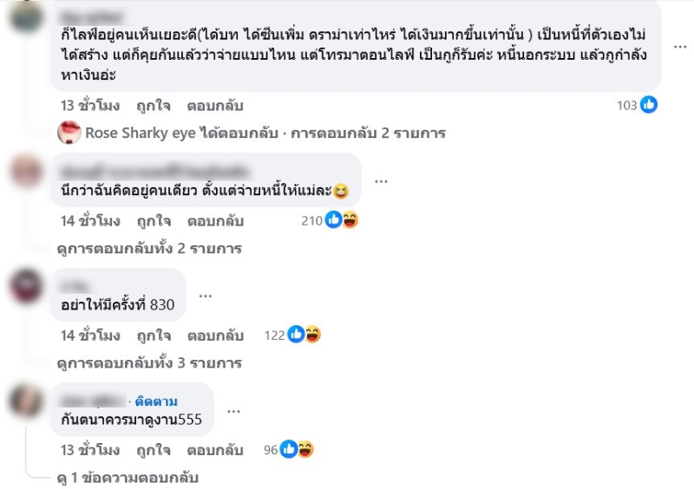Click reaction icons beside the 96 count

[x=297, y=449]
